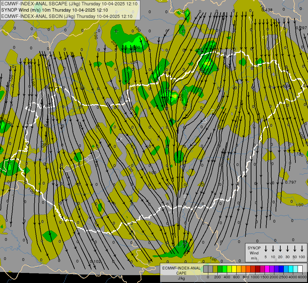
Task: Select the pure yellow CAPE legend swatch
Action: tap(234, 269)
